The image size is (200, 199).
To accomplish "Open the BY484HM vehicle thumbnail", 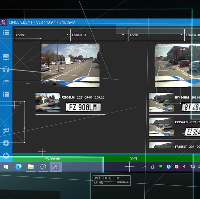I will click(161, 102).
